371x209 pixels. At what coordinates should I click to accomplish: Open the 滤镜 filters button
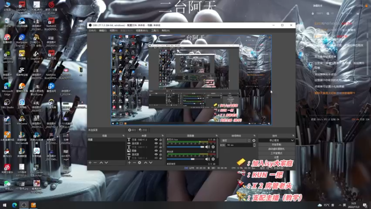(143, 130)
